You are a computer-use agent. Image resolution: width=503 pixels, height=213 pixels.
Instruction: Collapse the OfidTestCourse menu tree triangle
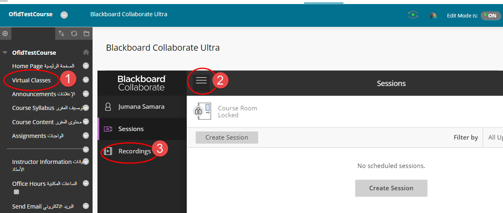pyautogui.click(x=5, y=53)
